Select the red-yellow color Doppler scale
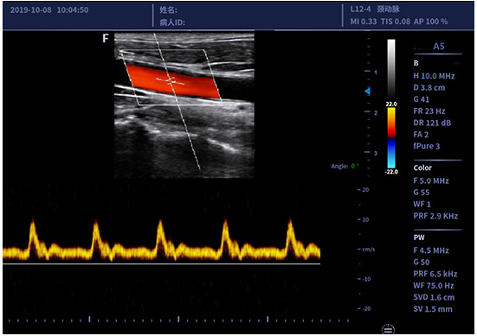The width and height of the screenshot is (477, 336). (391, 123)
